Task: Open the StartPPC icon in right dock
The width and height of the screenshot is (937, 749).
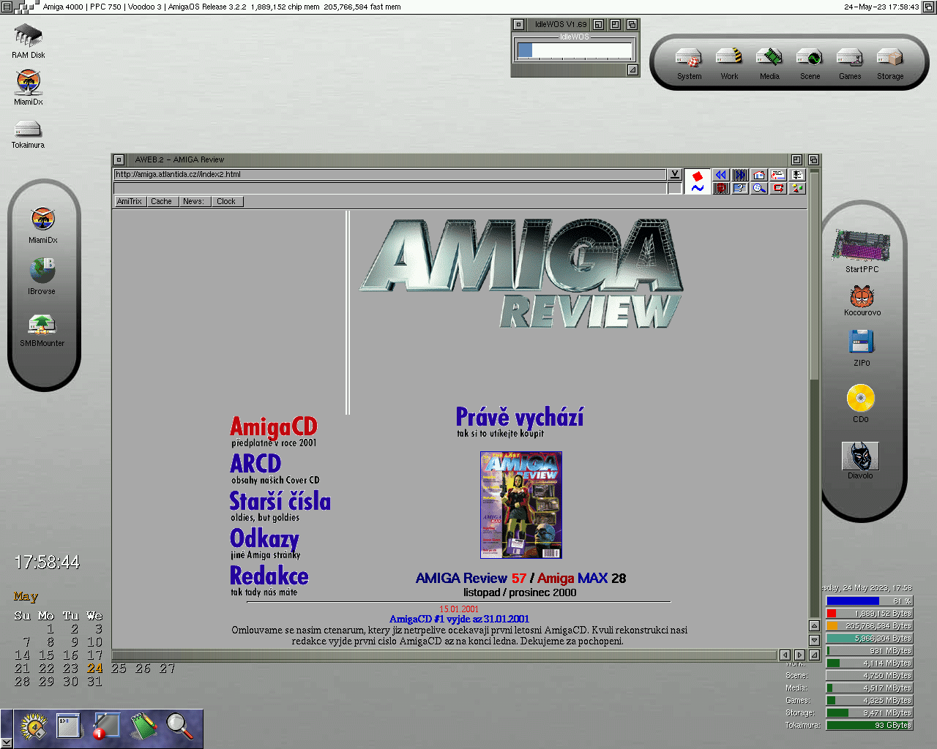Action: 861,246
